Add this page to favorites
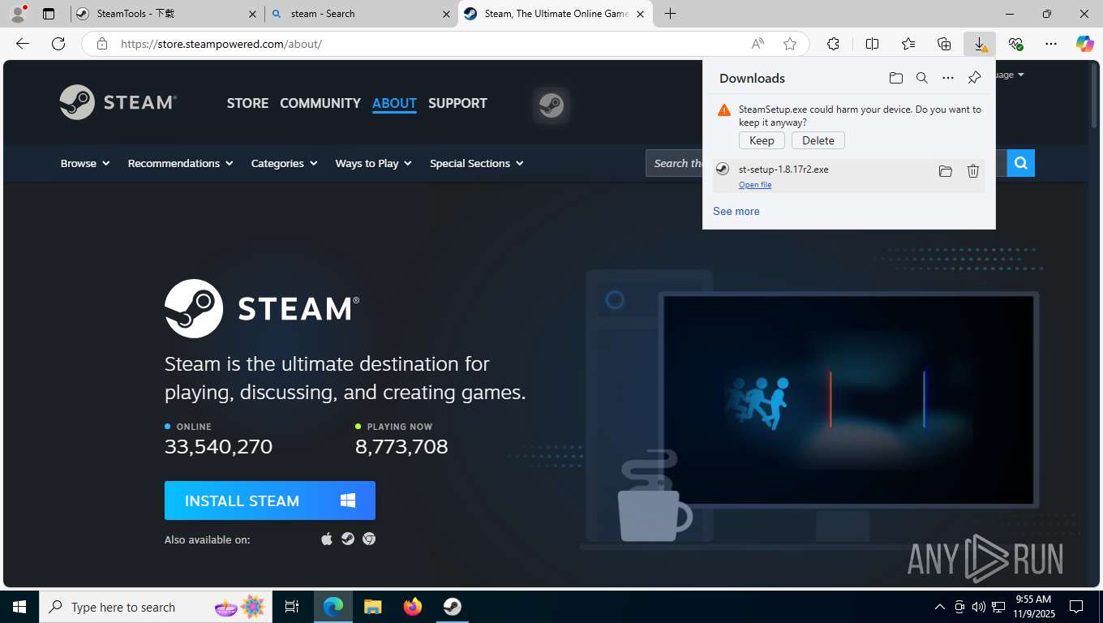The height and width of the screenshot is (623, 1103). pos(790,44)
